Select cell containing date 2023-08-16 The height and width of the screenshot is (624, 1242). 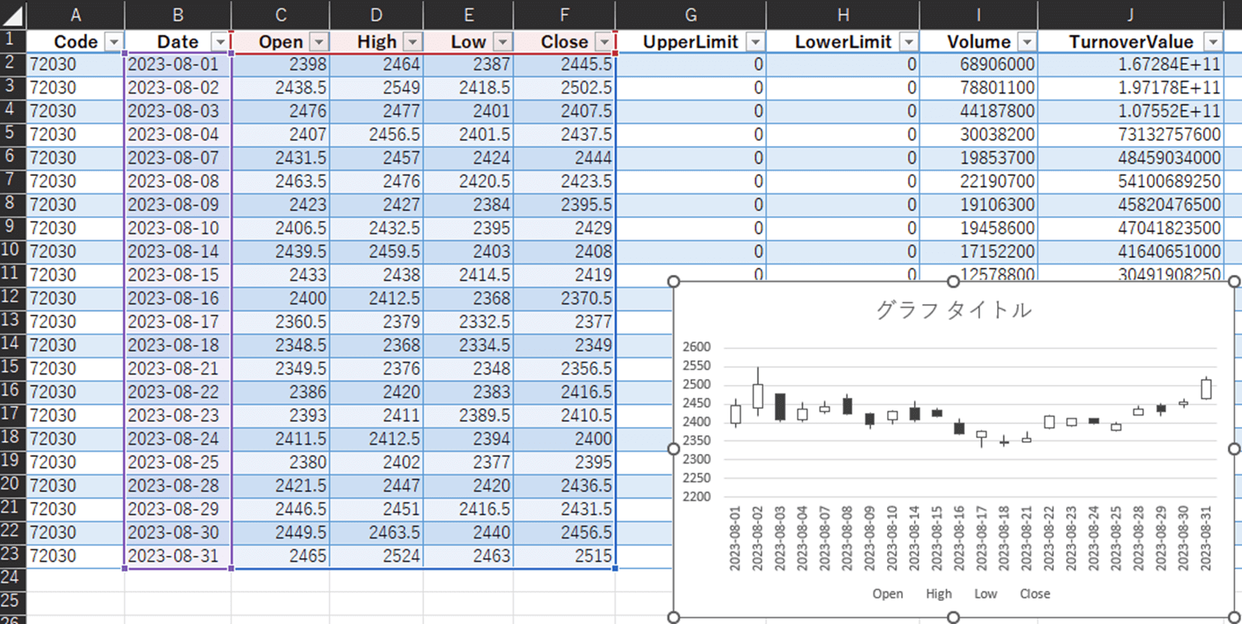[x=174, y=298]
